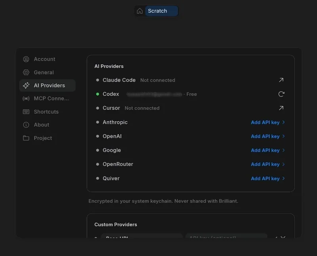This screenshot has height=256, width=317.
Task: Click the "Codex" provider name
Action: click(x=111, y=94)
